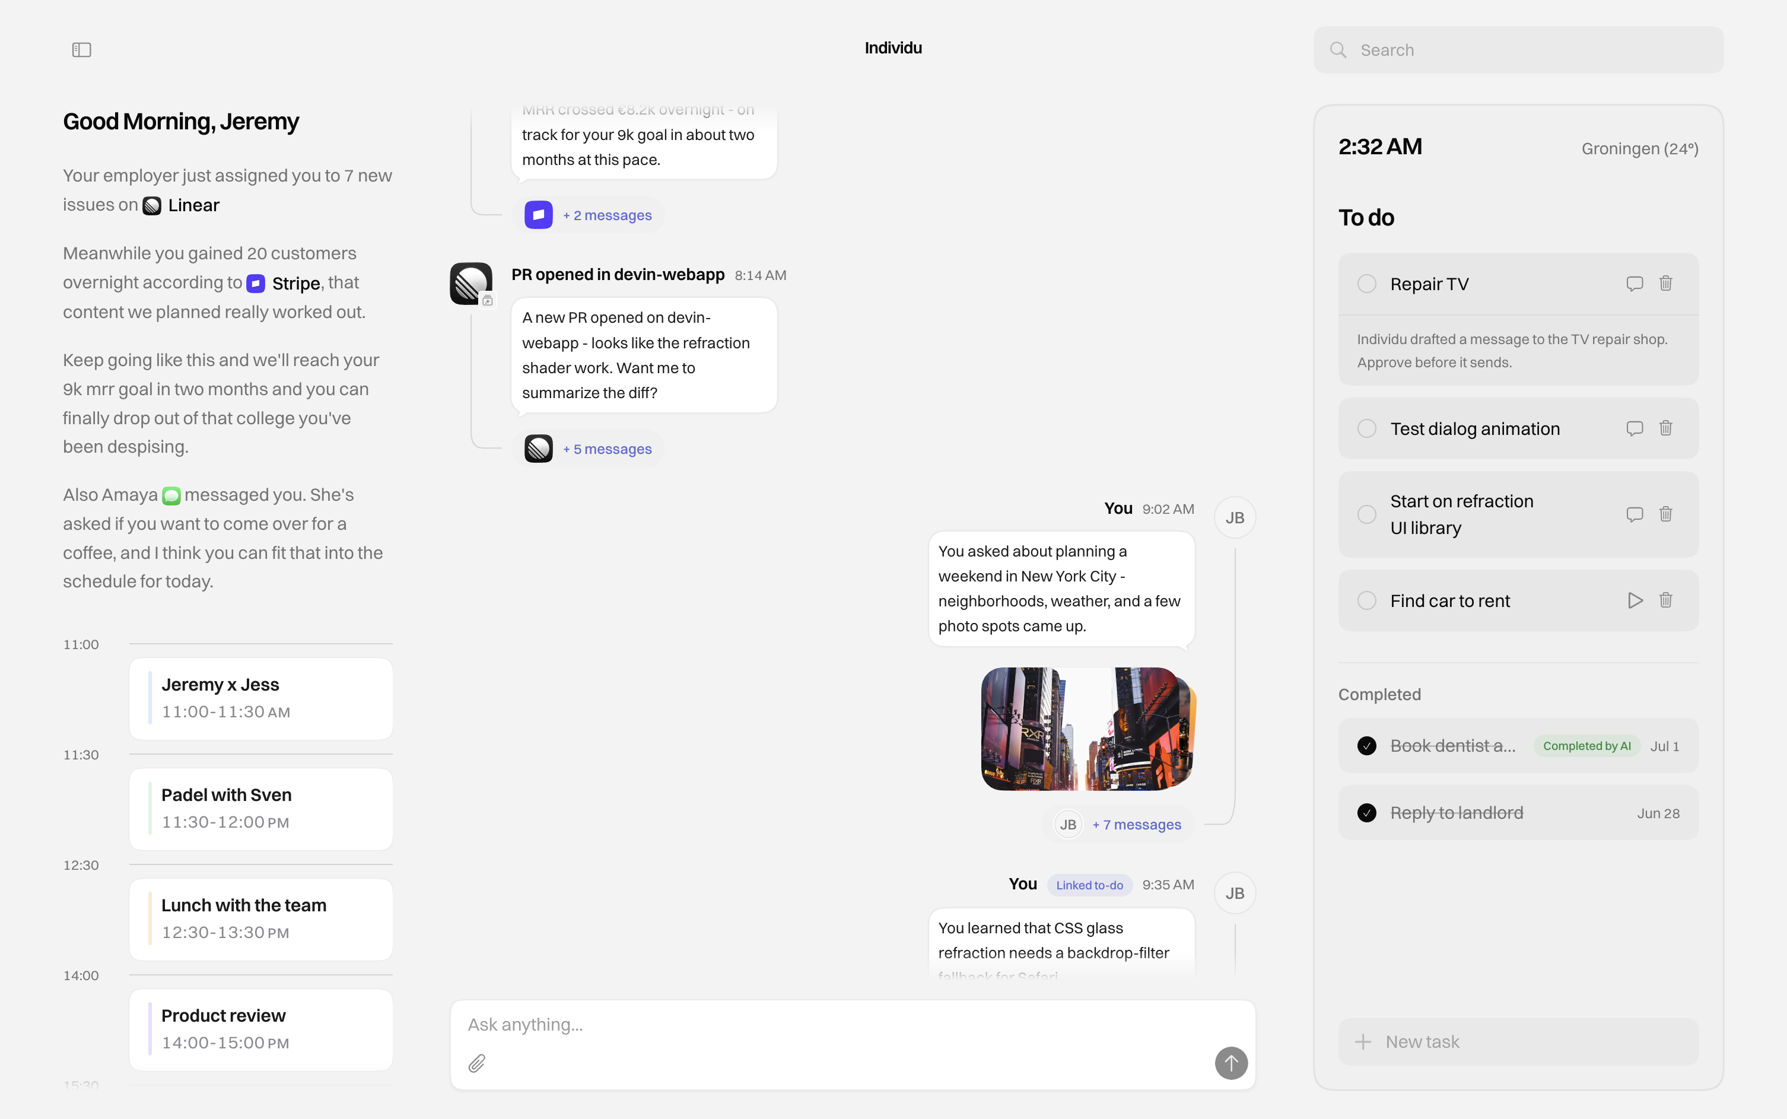Tick the Find car to rent circle

[x=1367, y=600]
